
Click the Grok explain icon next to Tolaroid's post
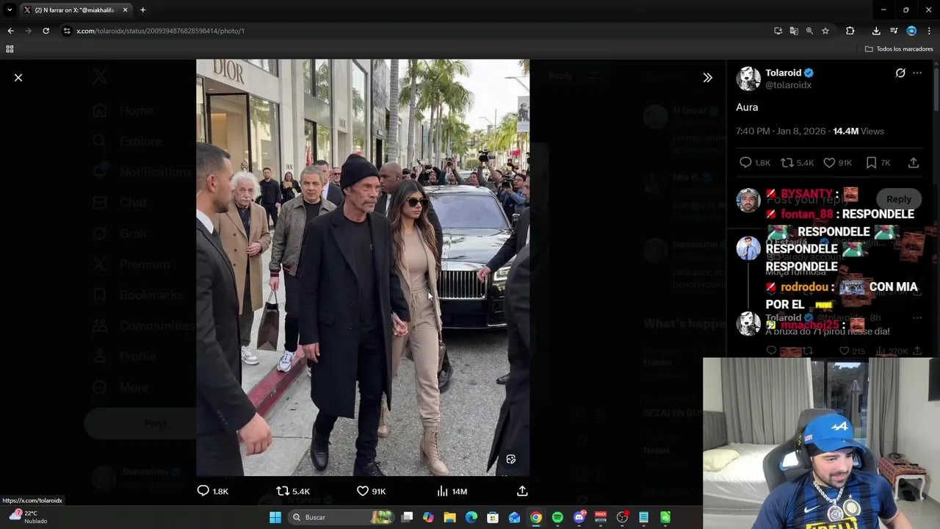point(900,73)
